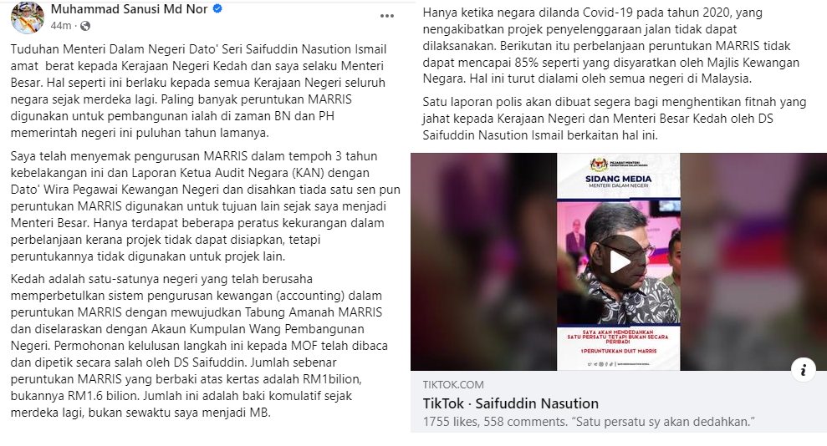
Task: Open the Muhammad Sanusi Md Nor name link
Action: point(130,9)
